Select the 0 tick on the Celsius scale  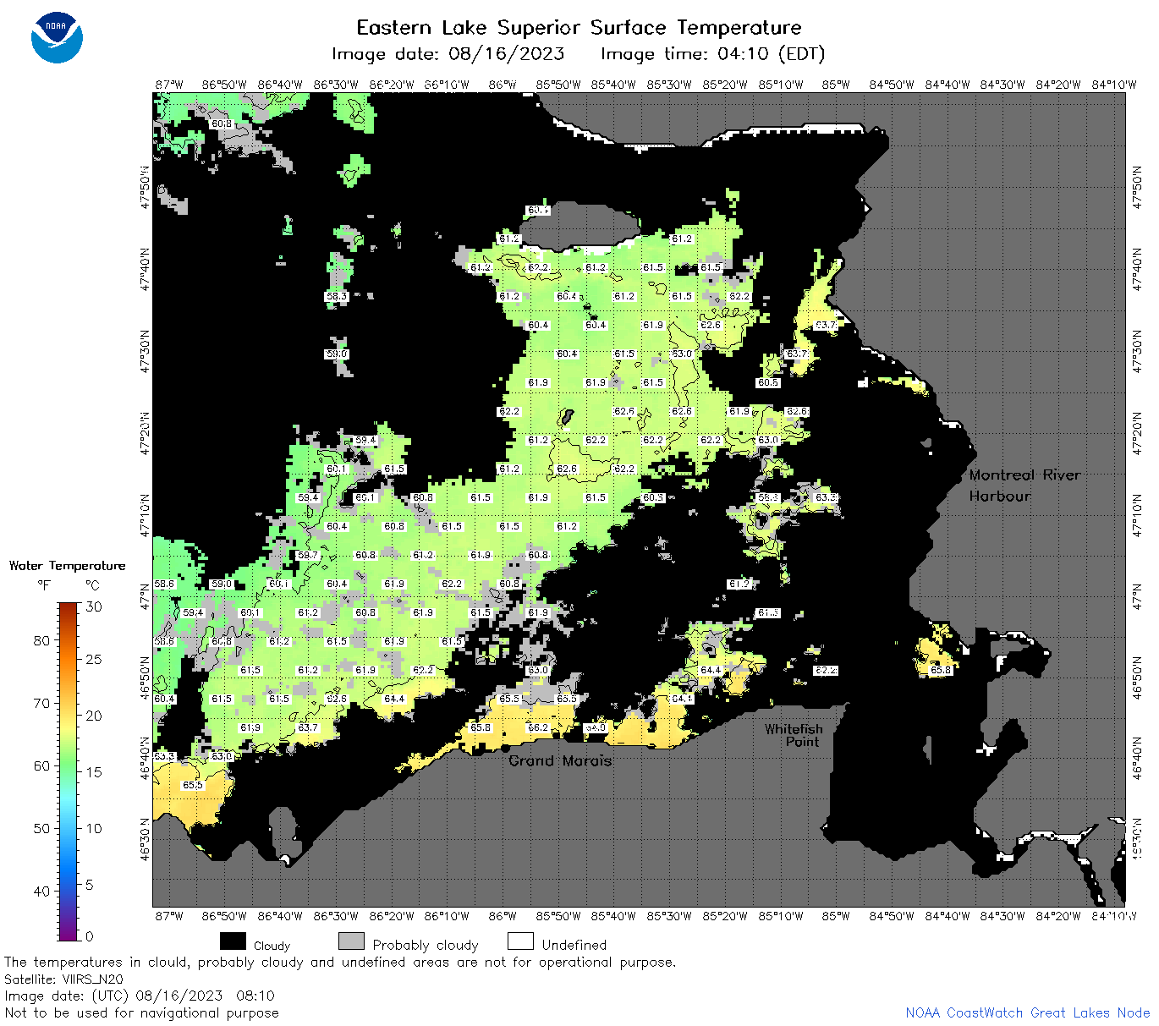[90, 936]
